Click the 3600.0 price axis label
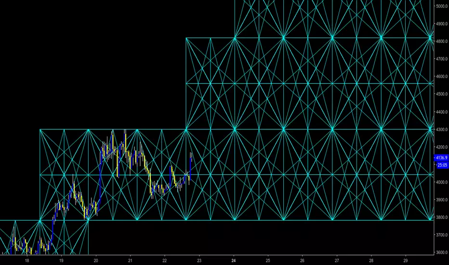This screenshot has width=449, height=265. pos(442,252)
